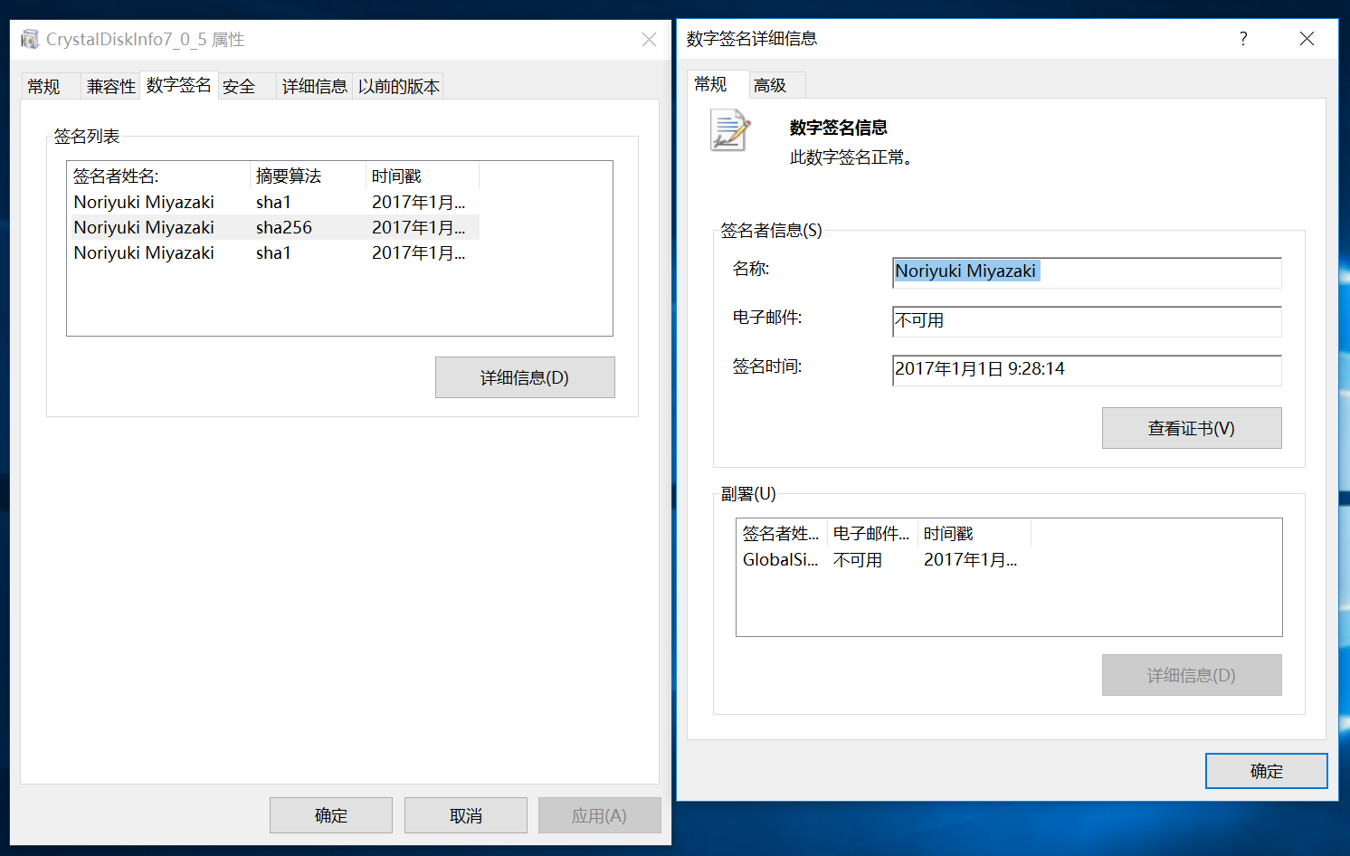This screenshot has width=1350, height=856.
Task: Click the digital signature certificate icon
Action: (x=730, y=130)
